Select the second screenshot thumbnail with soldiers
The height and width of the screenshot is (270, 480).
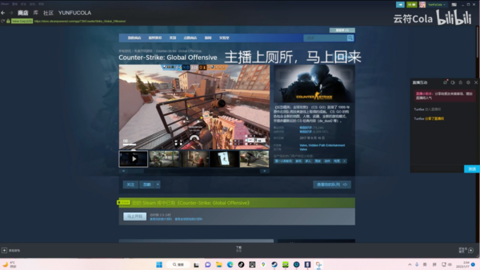pyautogui.click(x=164, y=159)
